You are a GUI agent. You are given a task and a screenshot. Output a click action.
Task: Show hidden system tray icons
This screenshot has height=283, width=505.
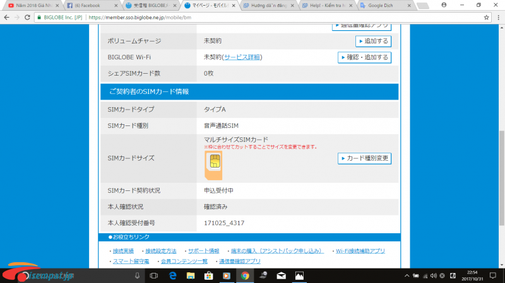click(x=407, y=275)
